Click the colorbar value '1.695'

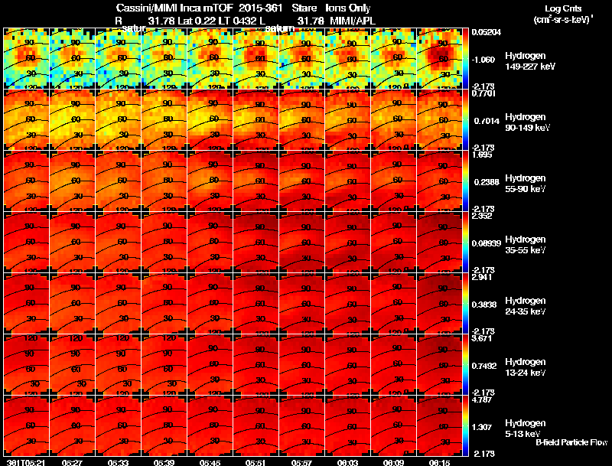[482, 155]
